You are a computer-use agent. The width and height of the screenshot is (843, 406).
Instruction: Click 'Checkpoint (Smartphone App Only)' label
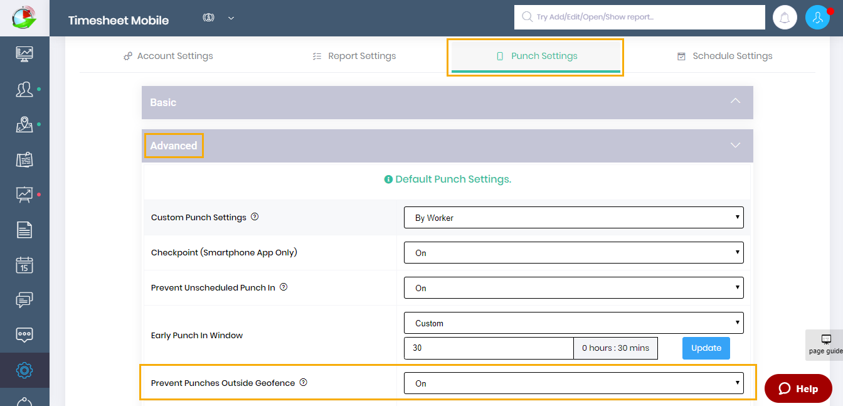point(224,252)
